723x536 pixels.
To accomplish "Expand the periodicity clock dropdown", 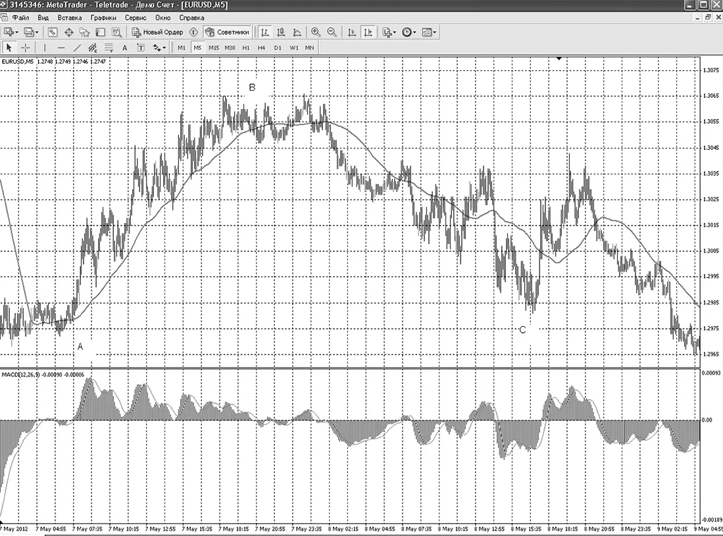I will pos(414,32).
